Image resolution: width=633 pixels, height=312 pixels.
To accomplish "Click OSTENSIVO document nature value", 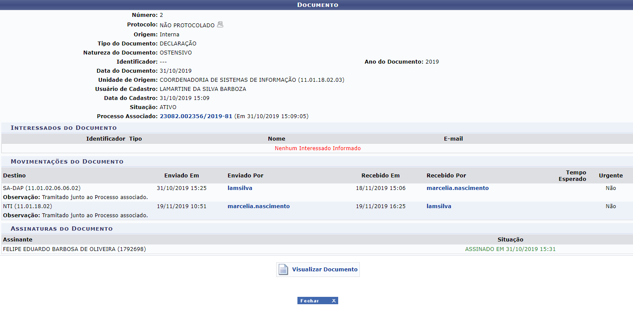I will (x=176, y=53).
